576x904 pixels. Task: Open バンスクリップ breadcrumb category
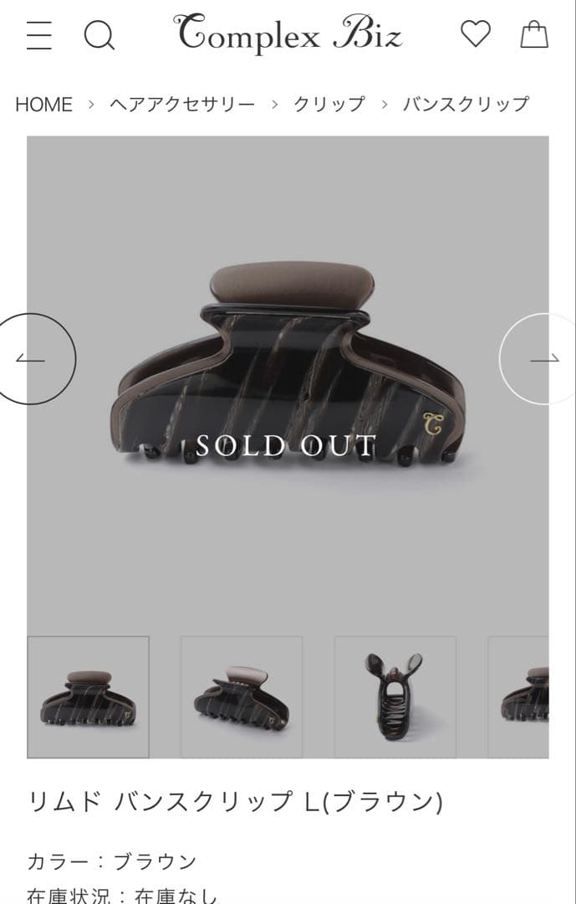point(466,105)
